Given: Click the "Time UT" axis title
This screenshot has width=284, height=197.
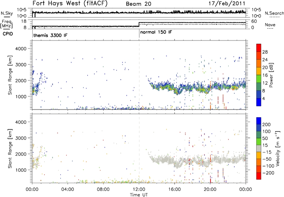Looking at the screenshot, I should click(139, 195).
